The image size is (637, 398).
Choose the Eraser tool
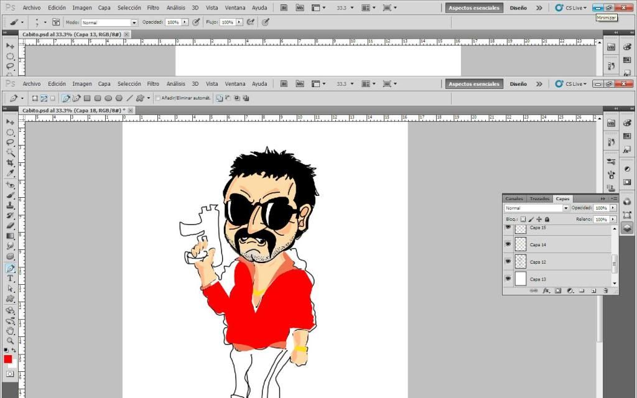tap(10, 226)
